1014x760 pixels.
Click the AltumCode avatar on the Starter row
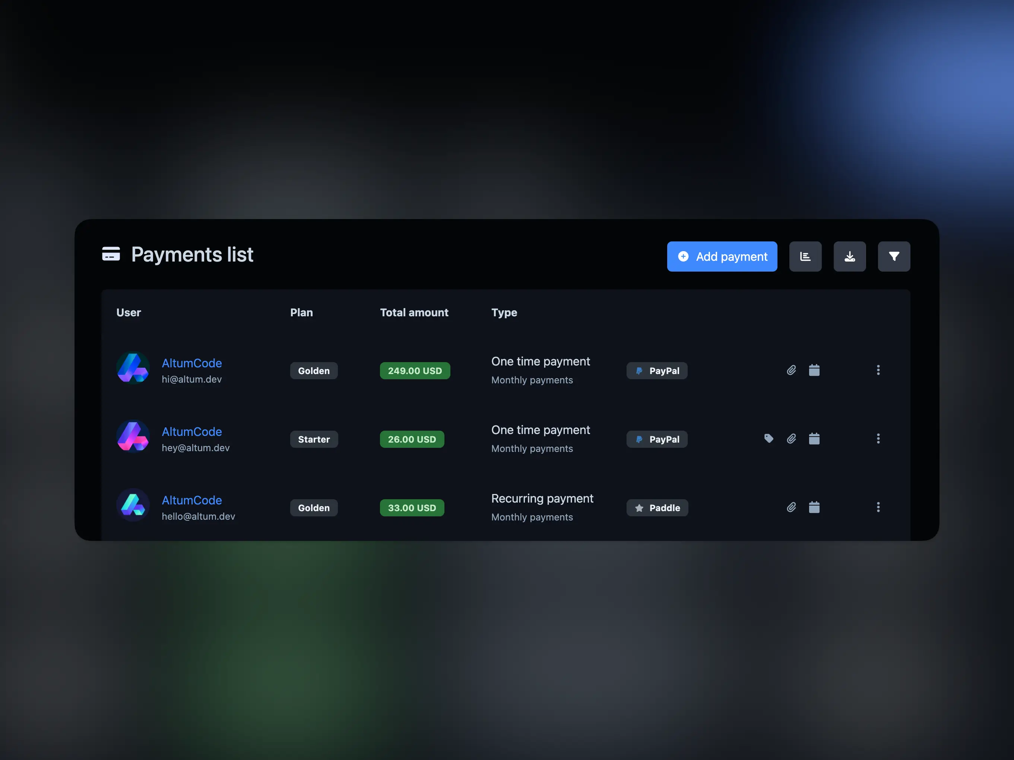(x=133, y=436)
